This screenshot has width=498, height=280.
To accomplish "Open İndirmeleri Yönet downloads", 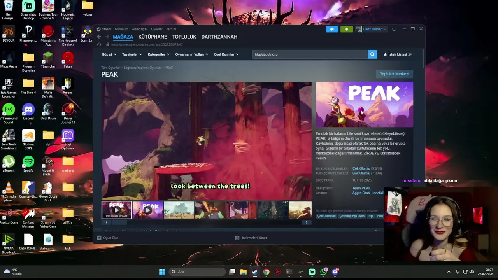I will (251, 238).
